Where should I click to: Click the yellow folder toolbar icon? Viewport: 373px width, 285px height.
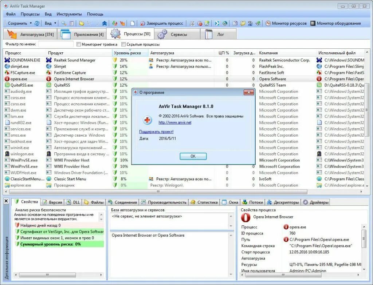[x=82, y=23]
